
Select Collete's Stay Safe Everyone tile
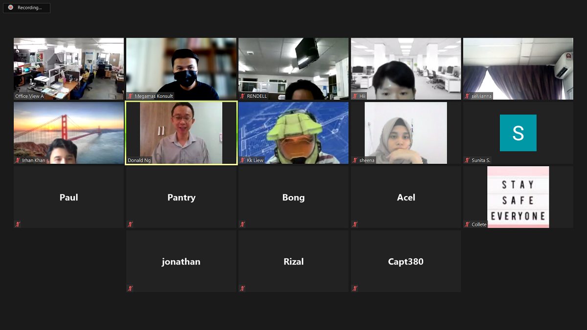coord(518,197)
